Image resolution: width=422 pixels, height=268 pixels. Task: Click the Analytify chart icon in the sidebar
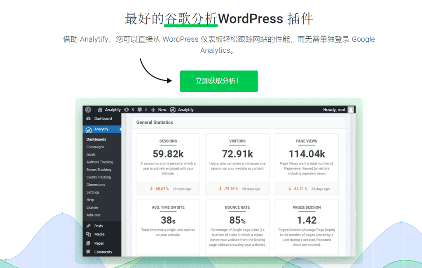coord(89,130)
